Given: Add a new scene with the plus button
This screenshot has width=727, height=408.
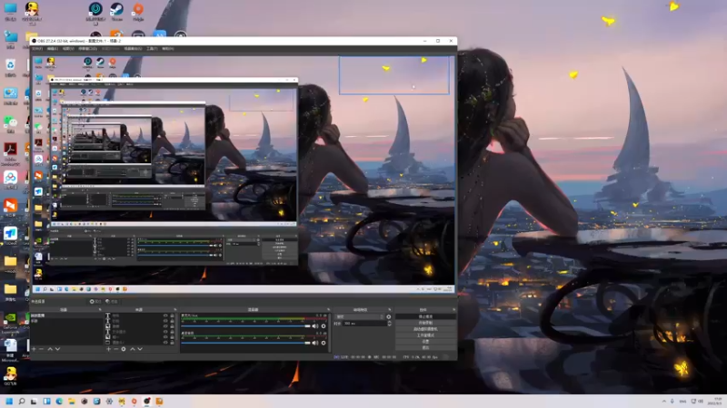Looking at the screenshot, I should pyautogui.click(x=34, y=349).
